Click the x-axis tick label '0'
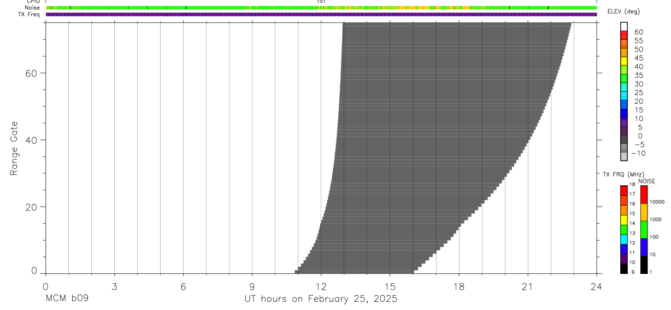The width and height of the screenshot is (671, 310). [x=45, y=285]
